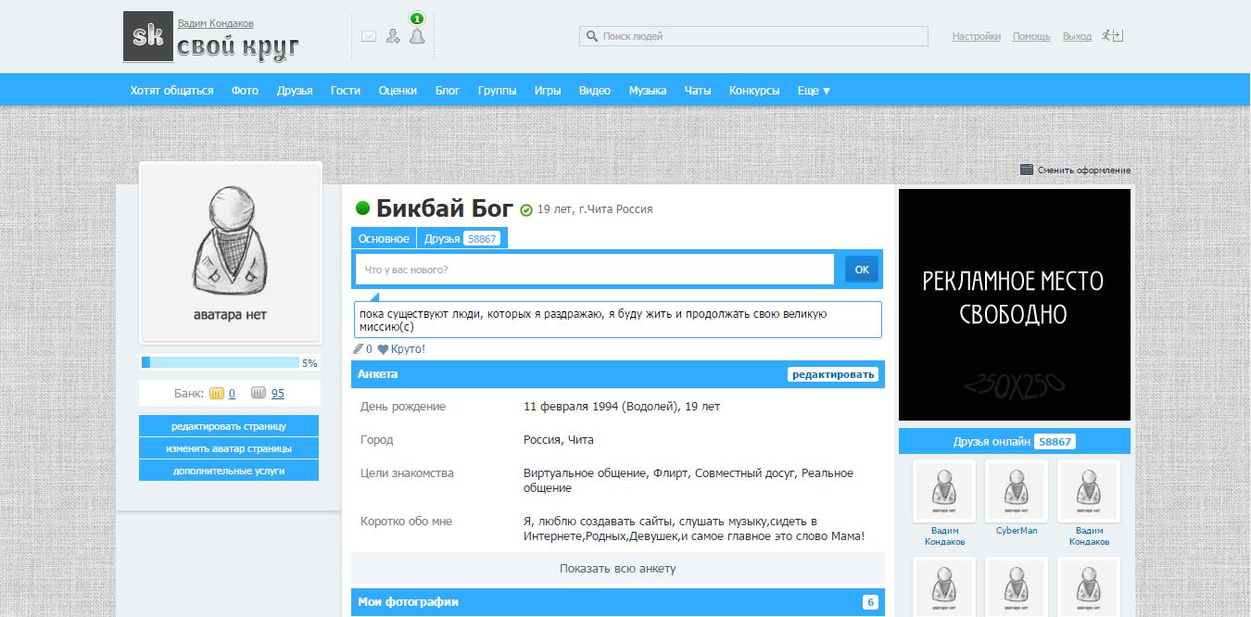Image resolution: width=1251 pixels, height=617 pixels.
Task: Click the 5% profile completion label
Action: click(x=310, y=363)
